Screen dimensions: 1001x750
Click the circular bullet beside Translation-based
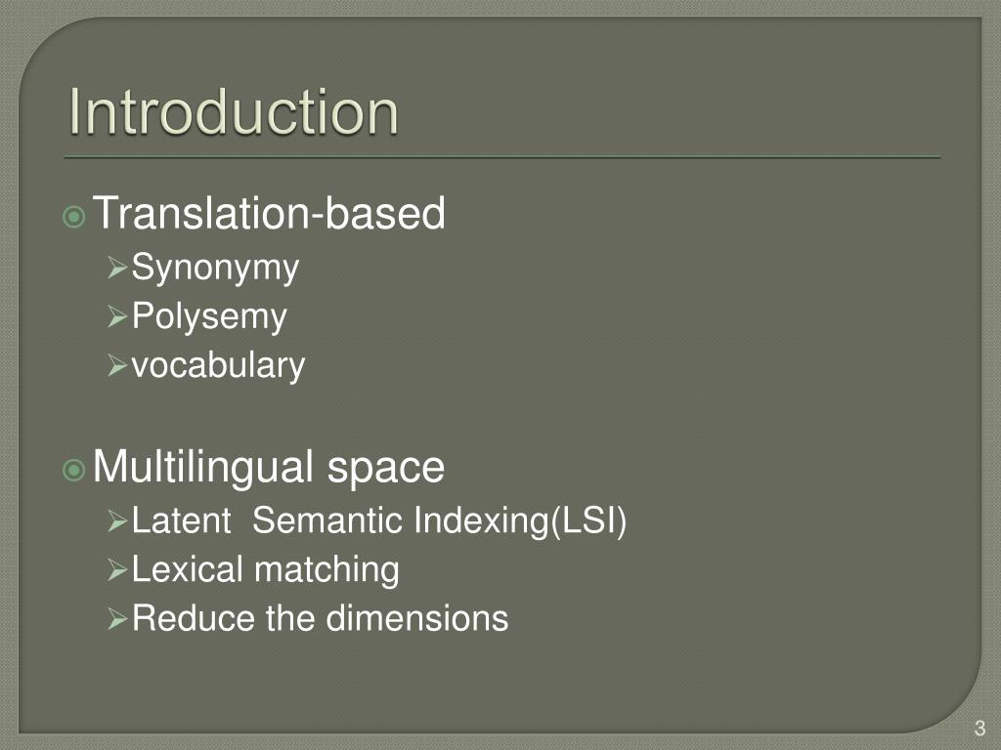point(74,217)
